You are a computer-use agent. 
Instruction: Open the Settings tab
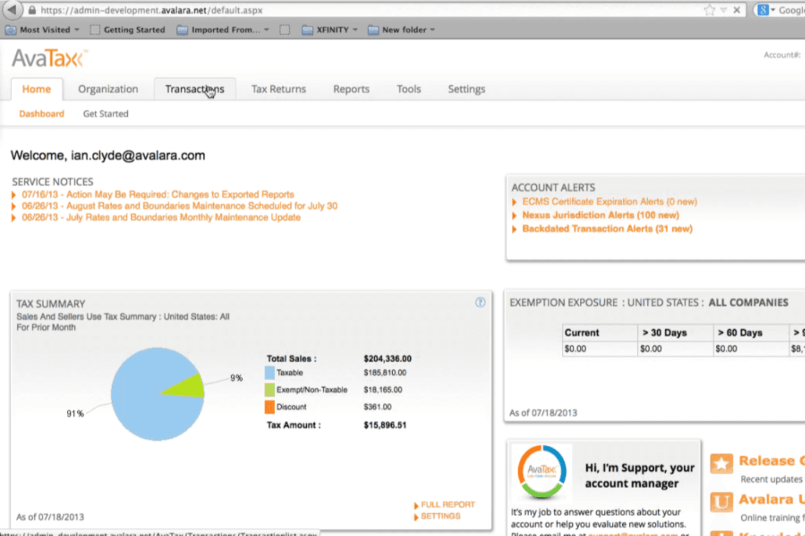pos(467,89)
